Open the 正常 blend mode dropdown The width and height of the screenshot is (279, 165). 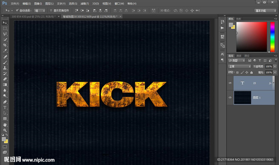pos(239,66)
